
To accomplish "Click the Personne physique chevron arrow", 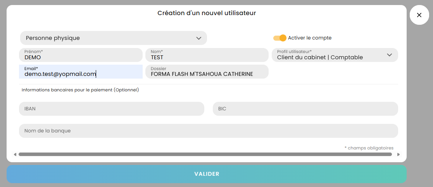I will coord(199,38).
